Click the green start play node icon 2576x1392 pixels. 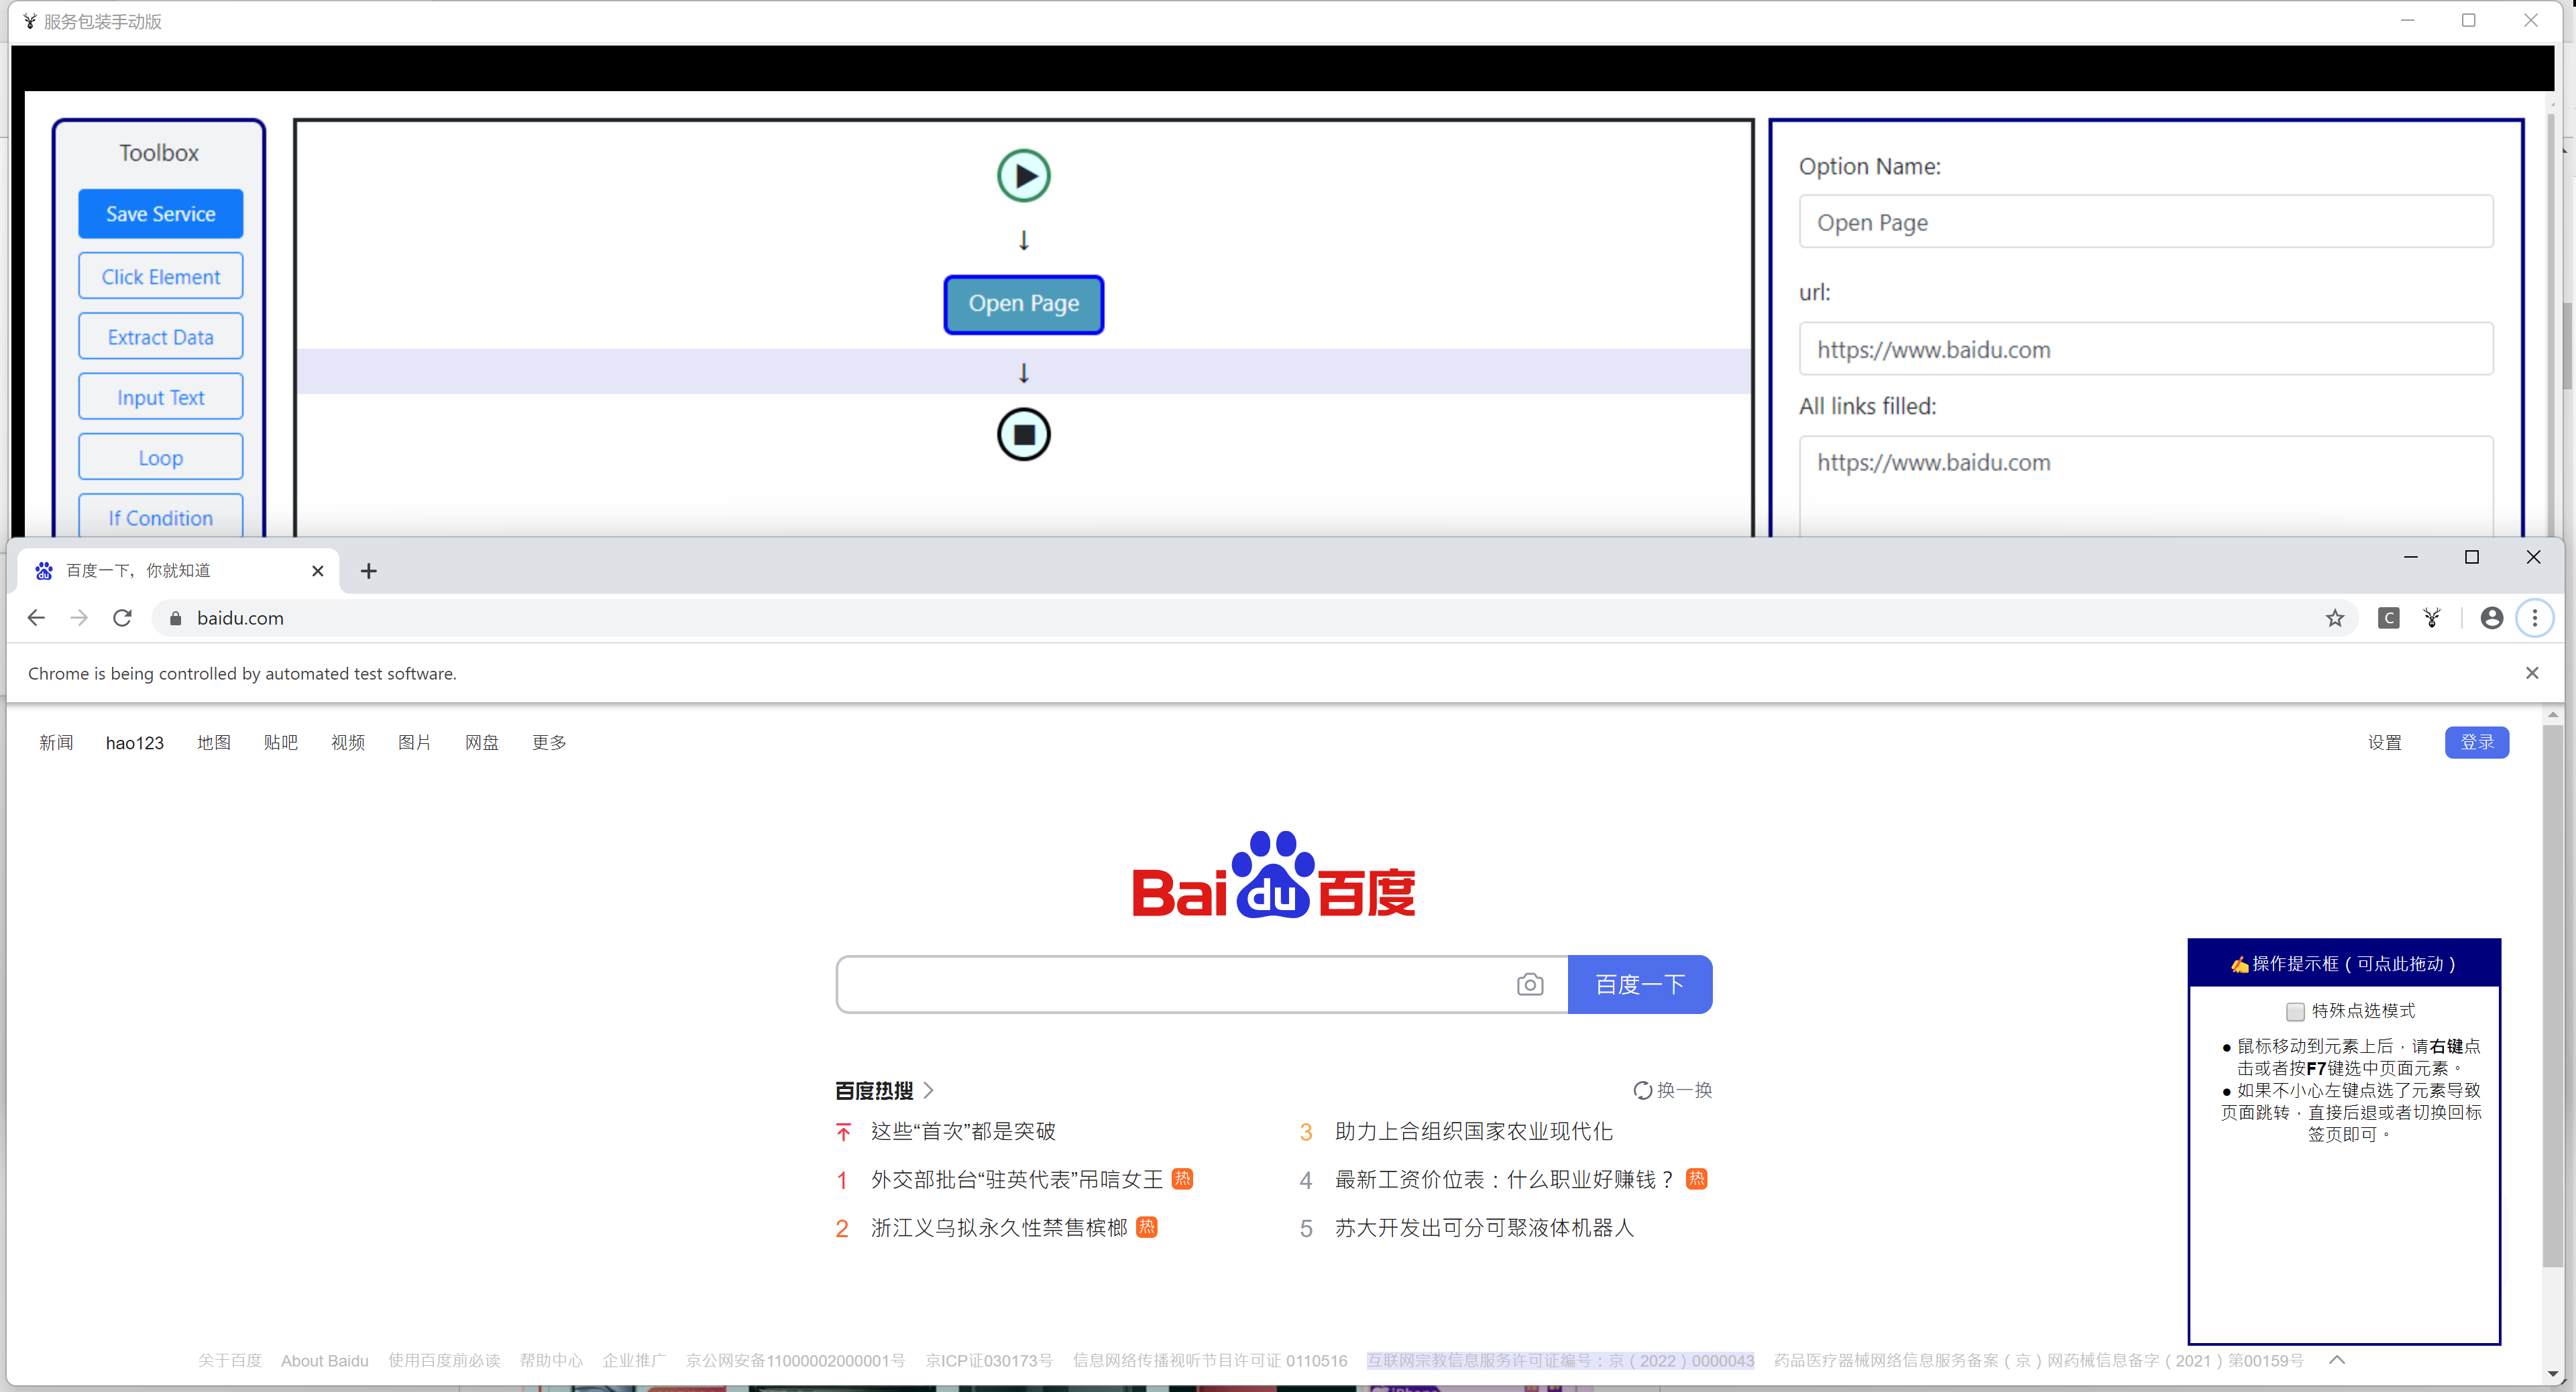(1023, 176)
